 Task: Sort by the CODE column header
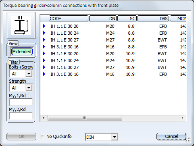[x=69, y=19]
